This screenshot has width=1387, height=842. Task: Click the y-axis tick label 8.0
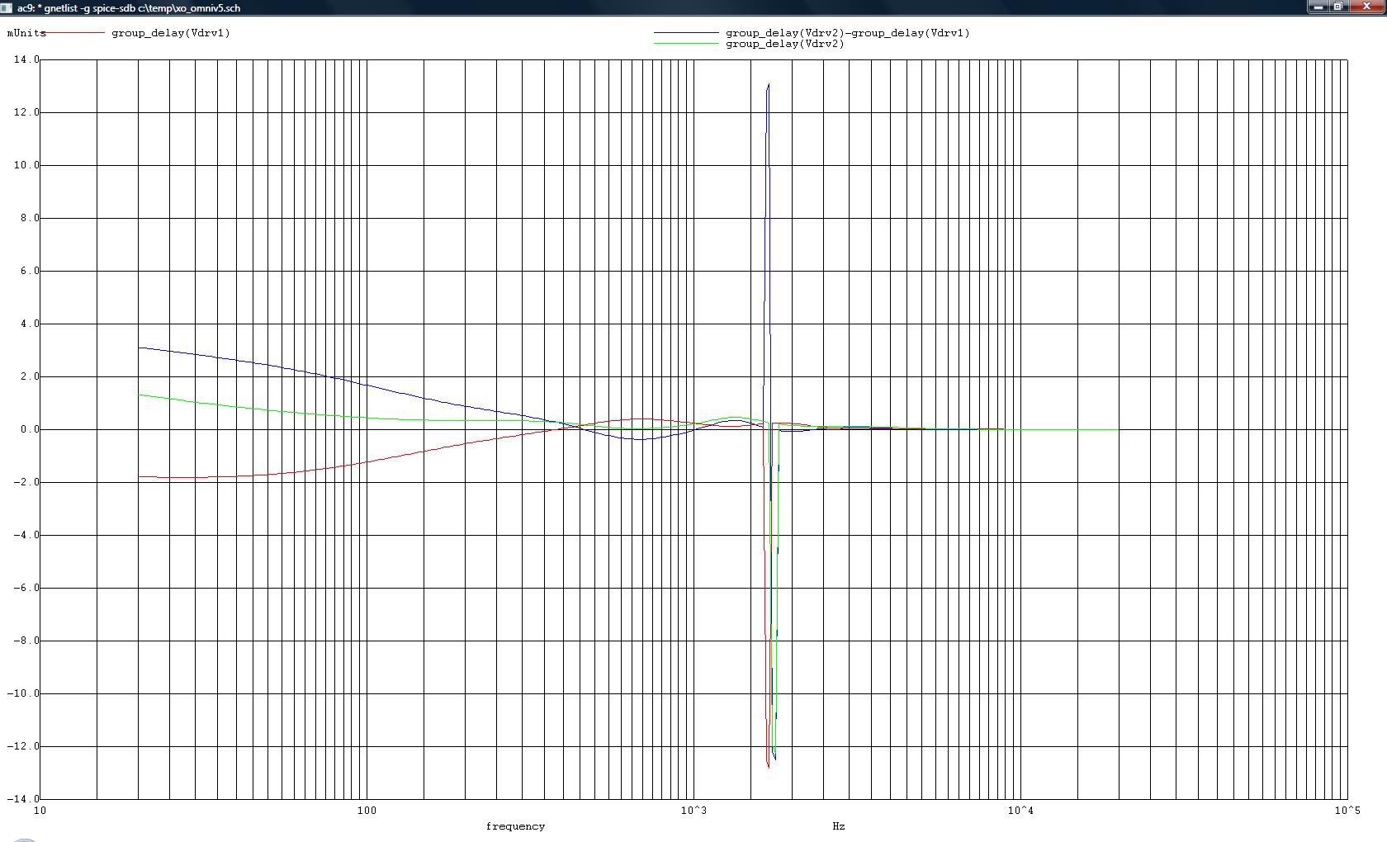[30, 218]
